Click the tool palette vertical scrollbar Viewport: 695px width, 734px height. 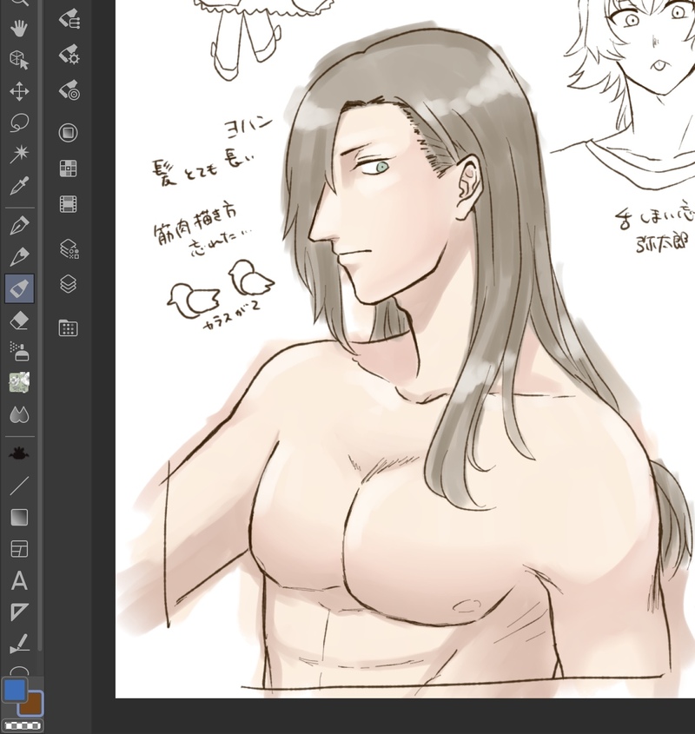pos(40,327)
